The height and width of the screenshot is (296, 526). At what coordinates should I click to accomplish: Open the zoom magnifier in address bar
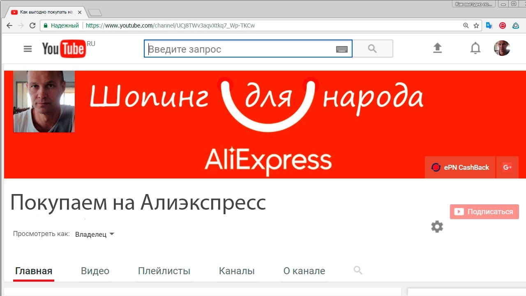466,25
